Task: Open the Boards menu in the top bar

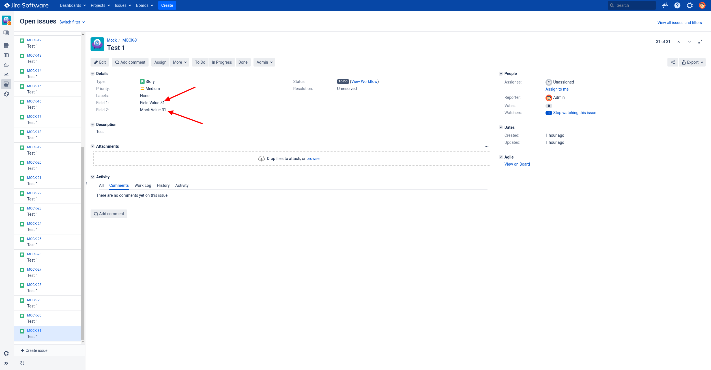Action: 144,5
